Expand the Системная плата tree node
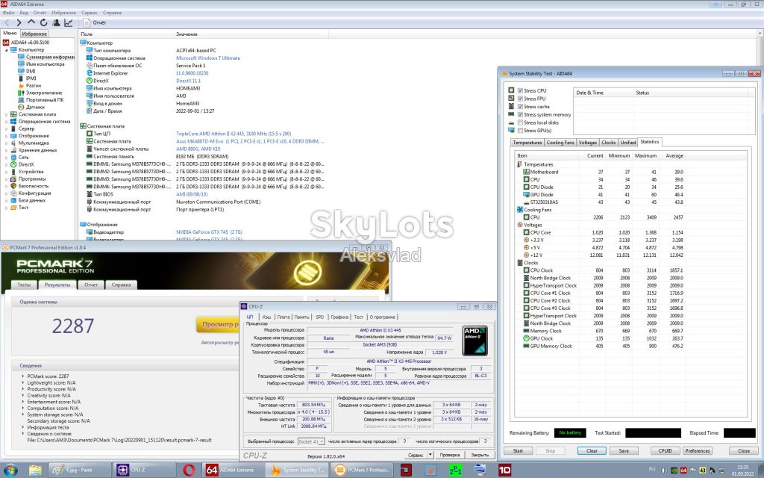This screenshot has width=764, height=478. point(6,114)
